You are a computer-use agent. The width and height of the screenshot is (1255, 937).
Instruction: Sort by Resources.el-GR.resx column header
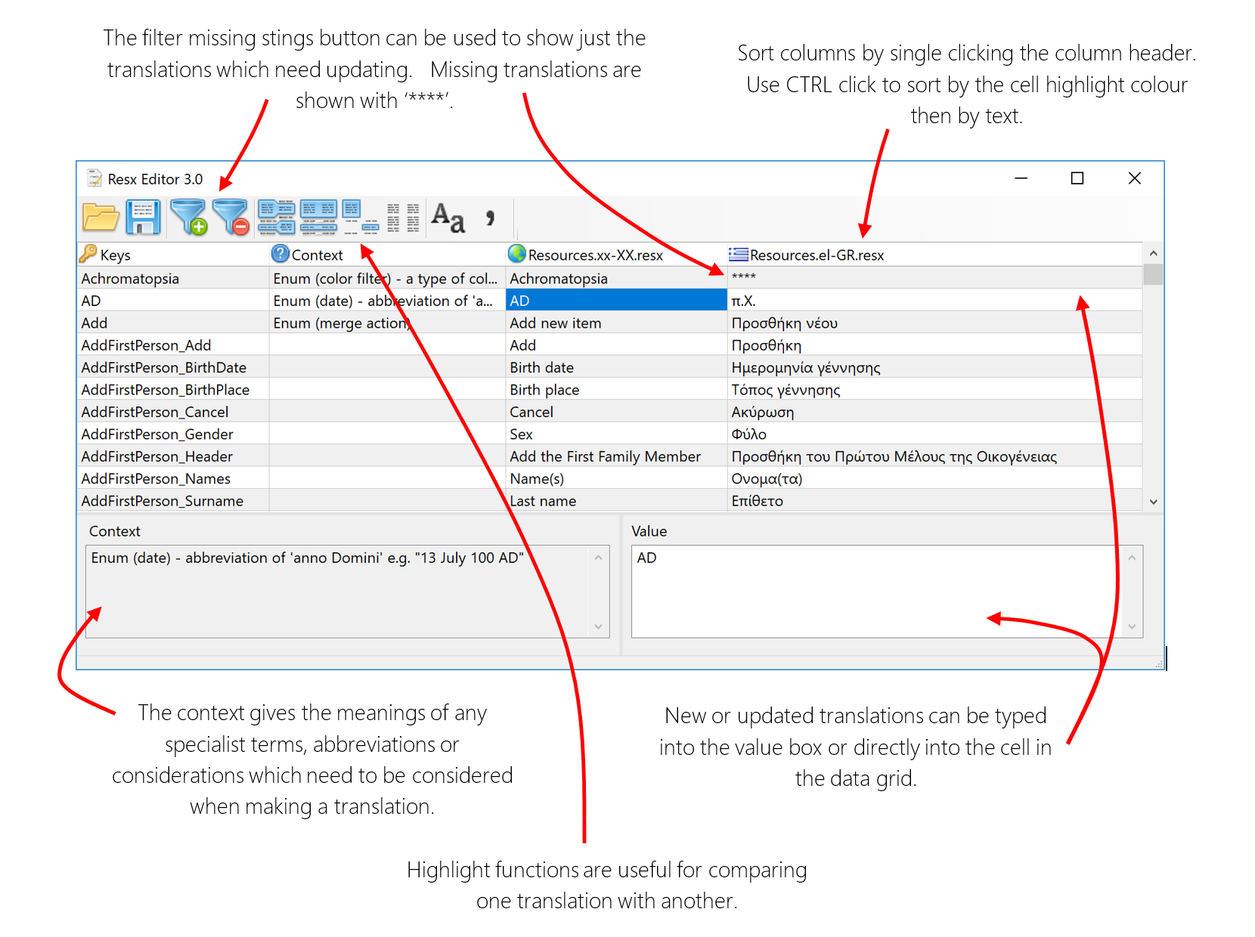click(934, 255)
